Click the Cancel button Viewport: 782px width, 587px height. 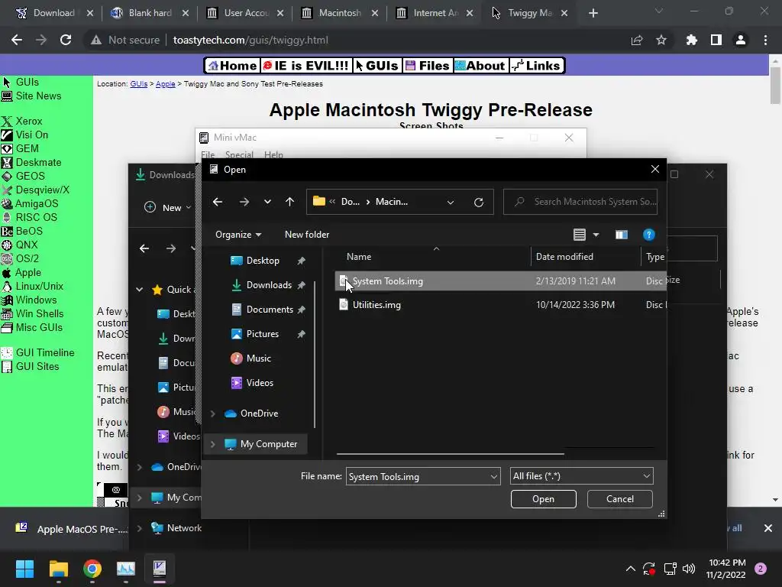click(x=620, y=499)
